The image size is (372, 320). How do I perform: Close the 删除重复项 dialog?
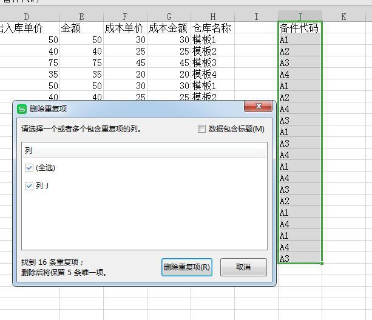click(258, 106)
